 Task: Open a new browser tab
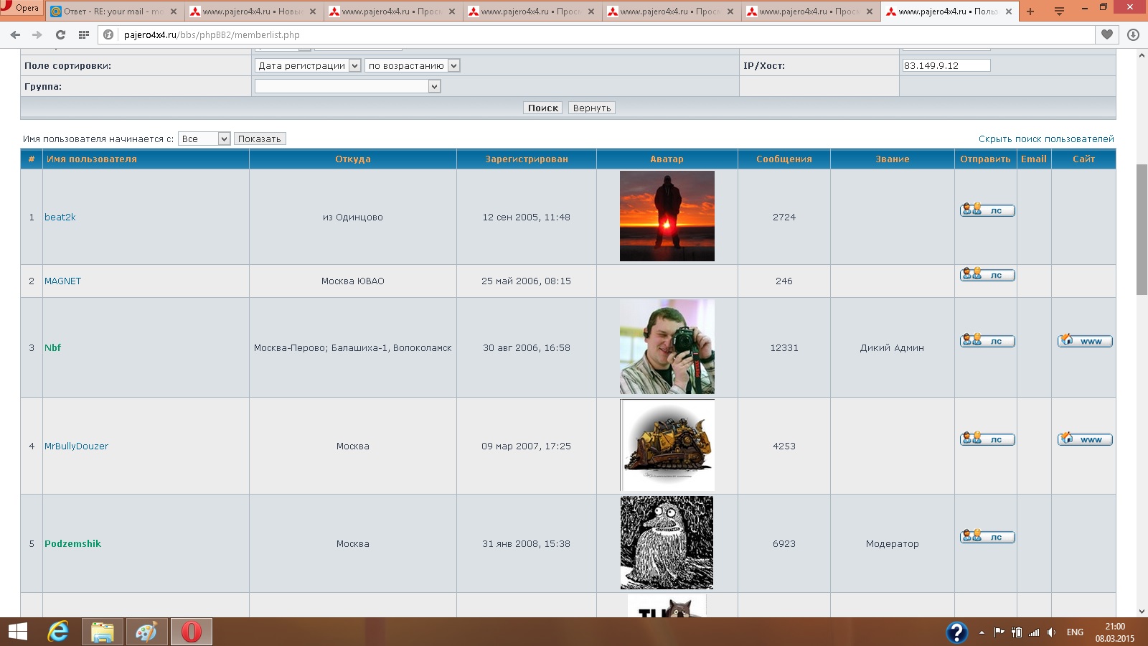pyautogui.click(x=1030, y=11)
